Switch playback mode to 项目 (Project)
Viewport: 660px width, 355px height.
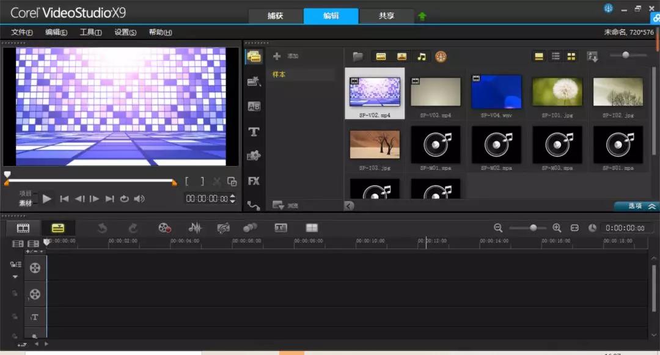pos(25,194)
